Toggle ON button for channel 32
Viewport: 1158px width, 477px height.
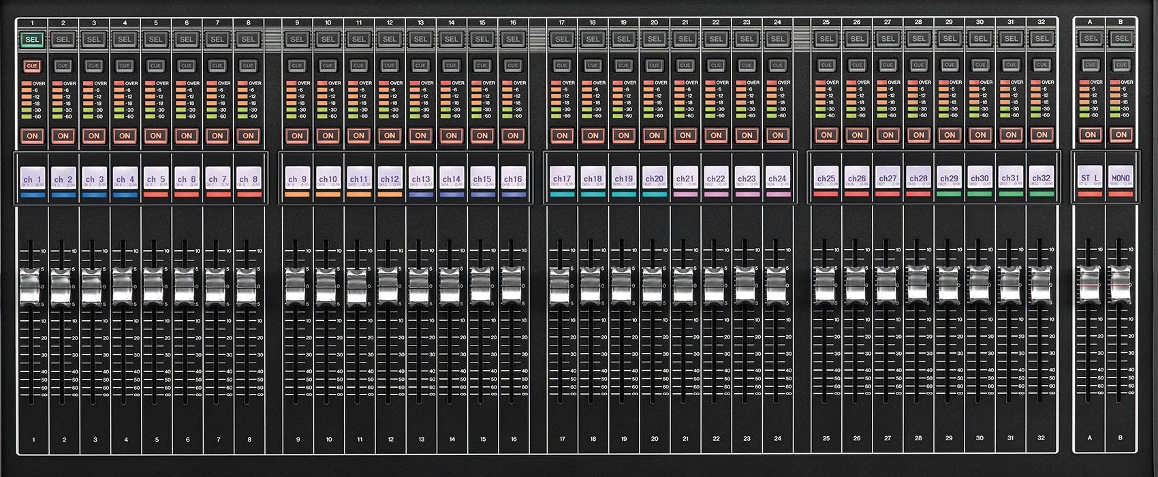pos(1042,135)
